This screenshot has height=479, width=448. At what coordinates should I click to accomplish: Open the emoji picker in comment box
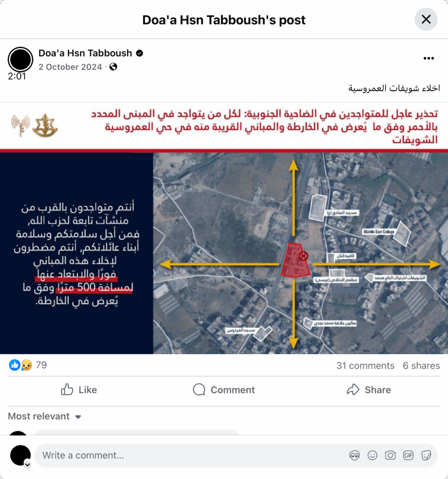click(x=372, y=456)
